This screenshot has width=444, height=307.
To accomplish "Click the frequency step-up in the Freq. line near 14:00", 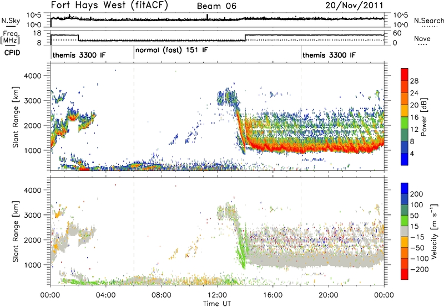I will point(245,38).
